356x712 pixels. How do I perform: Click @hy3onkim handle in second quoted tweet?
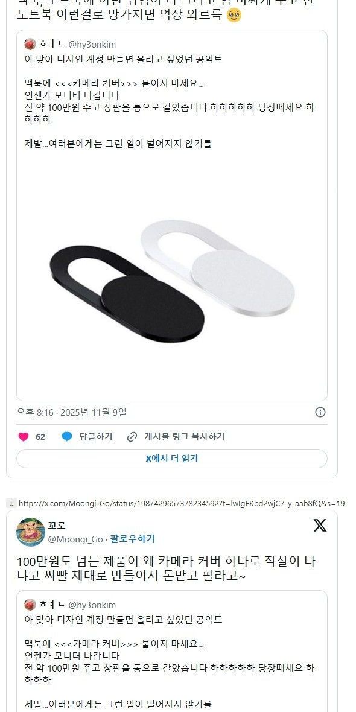92,605
